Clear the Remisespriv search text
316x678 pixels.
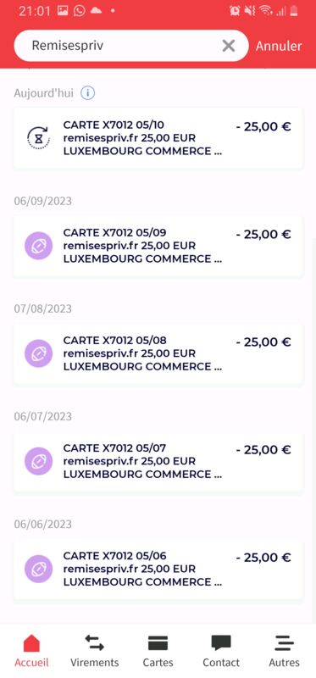pyautogui.click(x=228, y=46)
